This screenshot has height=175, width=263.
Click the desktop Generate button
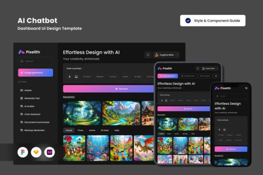(108, 89)
